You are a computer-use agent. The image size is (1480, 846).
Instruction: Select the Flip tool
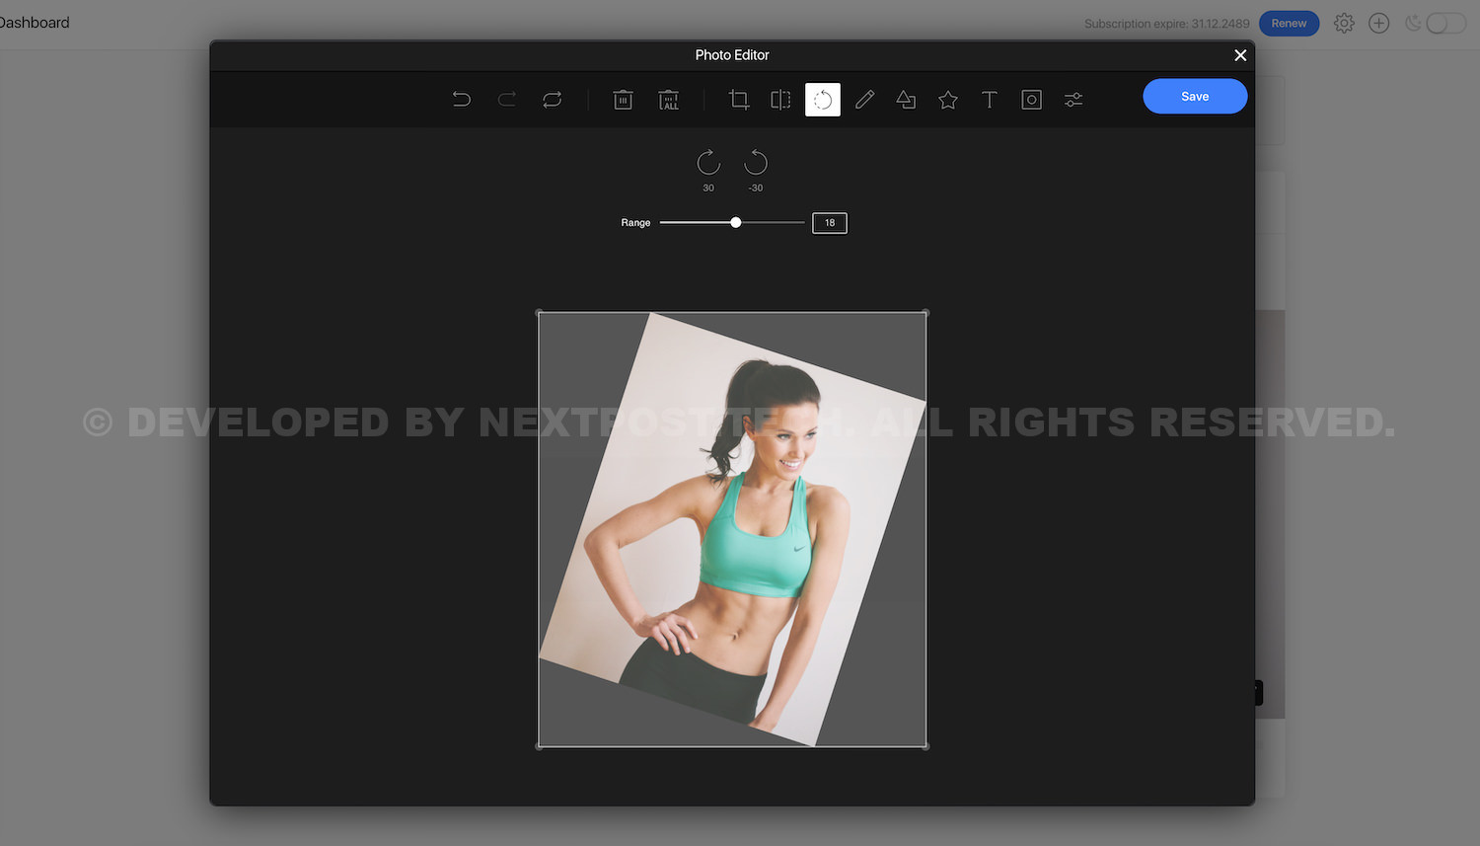780,100
